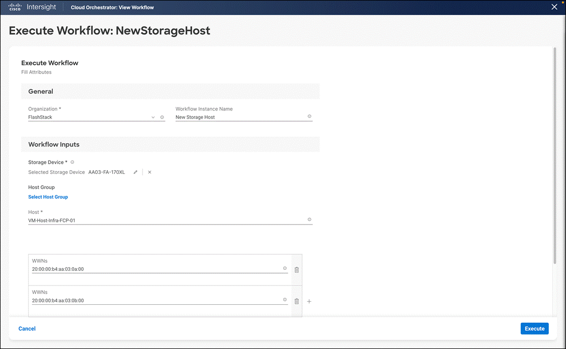
Task: Add another WWN using the plus icon
Action: tap(309, 301)
